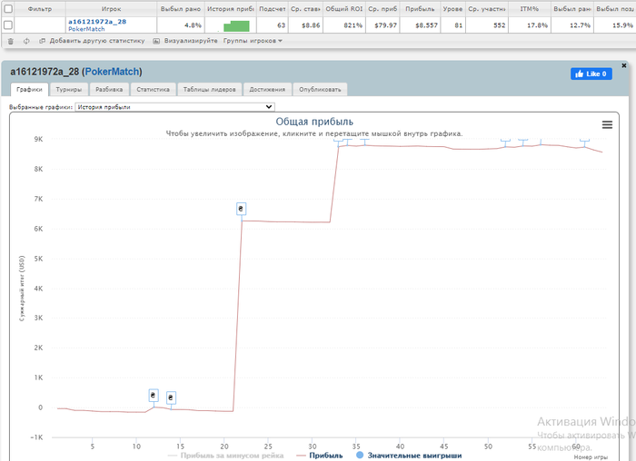Click the 'Общая прибыль' chart title

coord(314,122)
